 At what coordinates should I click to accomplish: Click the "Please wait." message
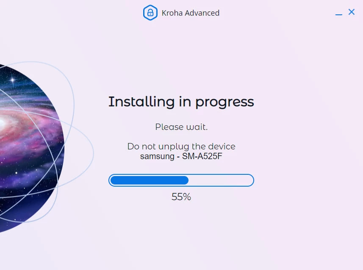pyautogui.click(x=181, y=127)
